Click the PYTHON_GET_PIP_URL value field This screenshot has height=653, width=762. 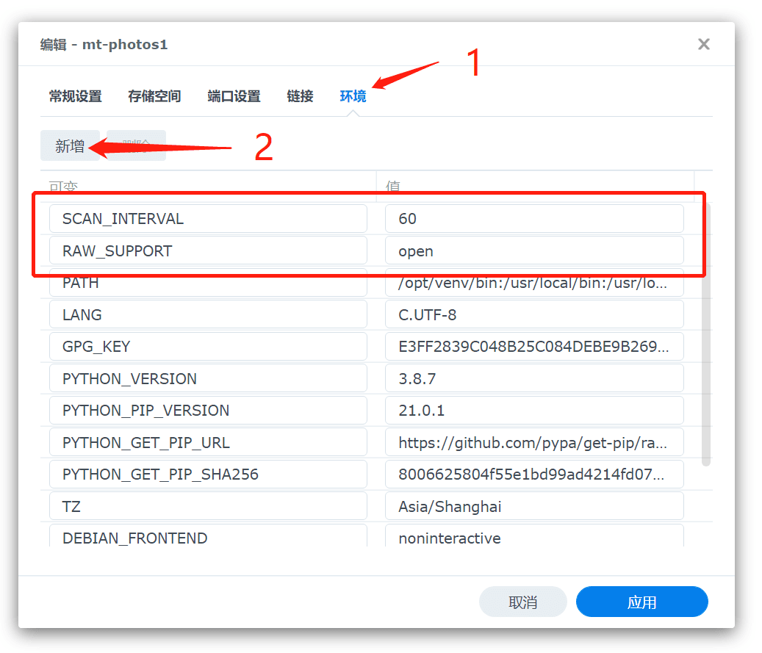click(x=534, y=443)
